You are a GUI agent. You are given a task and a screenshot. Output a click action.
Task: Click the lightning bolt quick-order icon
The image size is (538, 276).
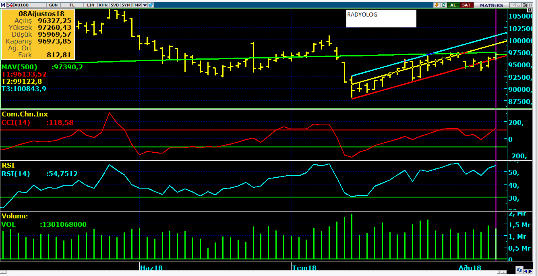coord(437,5)
